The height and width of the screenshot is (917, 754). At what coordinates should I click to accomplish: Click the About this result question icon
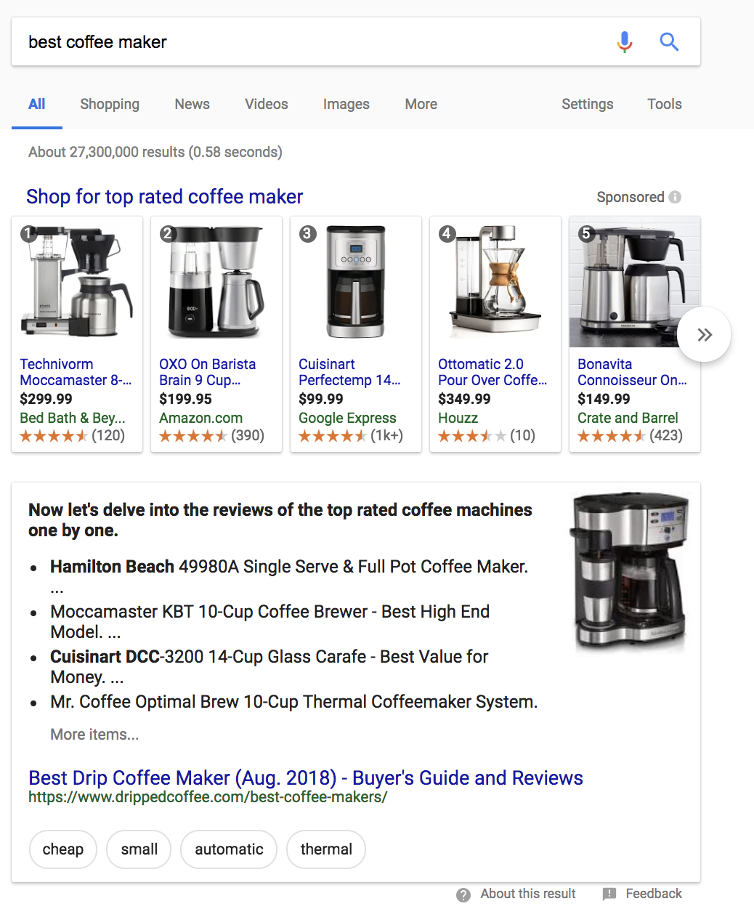tap(463, 894)
